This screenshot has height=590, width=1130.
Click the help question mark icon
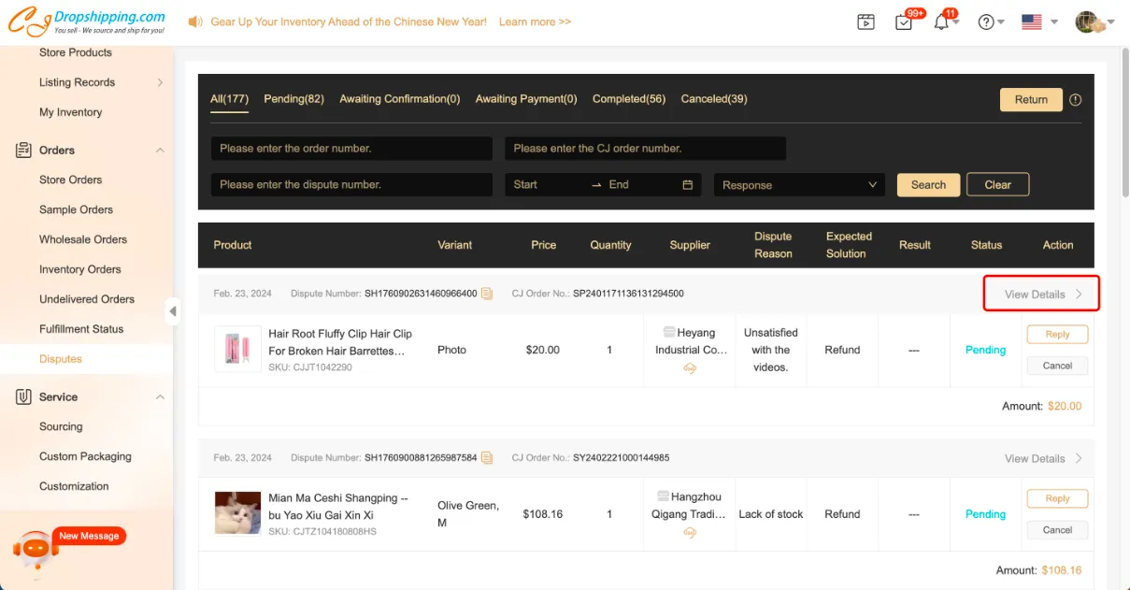pyautogui.click(x=985, y=22)
